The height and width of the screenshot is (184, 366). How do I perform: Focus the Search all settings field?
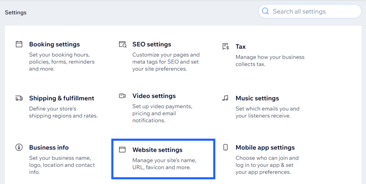click(310, 11)
